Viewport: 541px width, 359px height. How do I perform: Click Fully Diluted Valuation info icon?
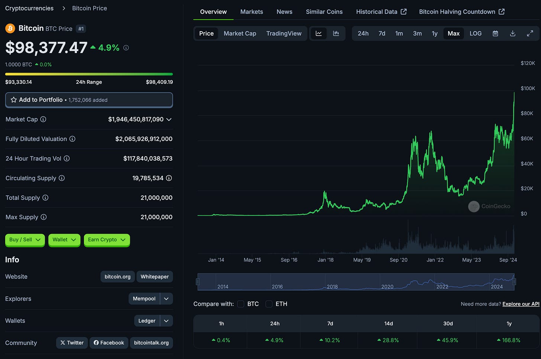(x=72, y=139)
